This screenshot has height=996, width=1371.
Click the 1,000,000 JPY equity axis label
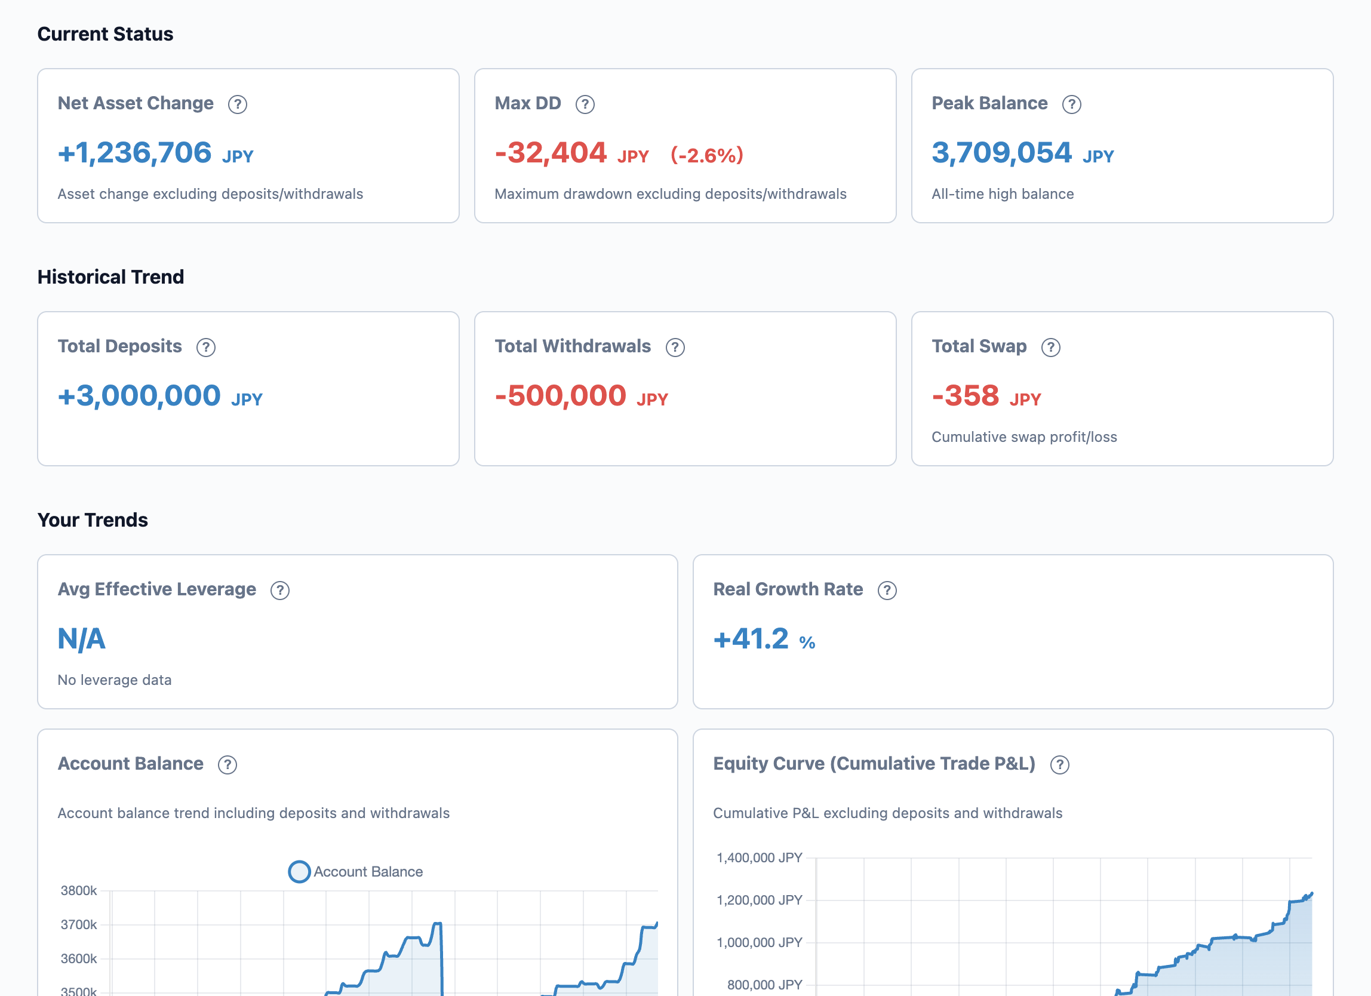click(760, 943)
